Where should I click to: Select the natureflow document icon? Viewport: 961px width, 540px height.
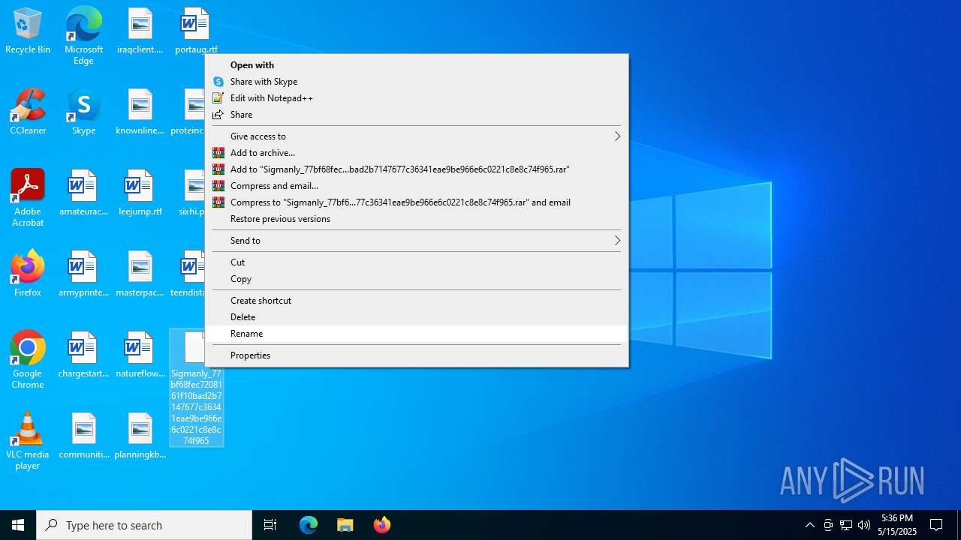(x=140, y=355)
